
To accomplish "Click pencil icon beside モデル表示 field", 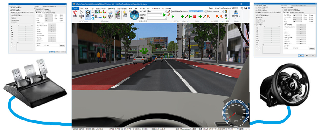I will 169,11.
